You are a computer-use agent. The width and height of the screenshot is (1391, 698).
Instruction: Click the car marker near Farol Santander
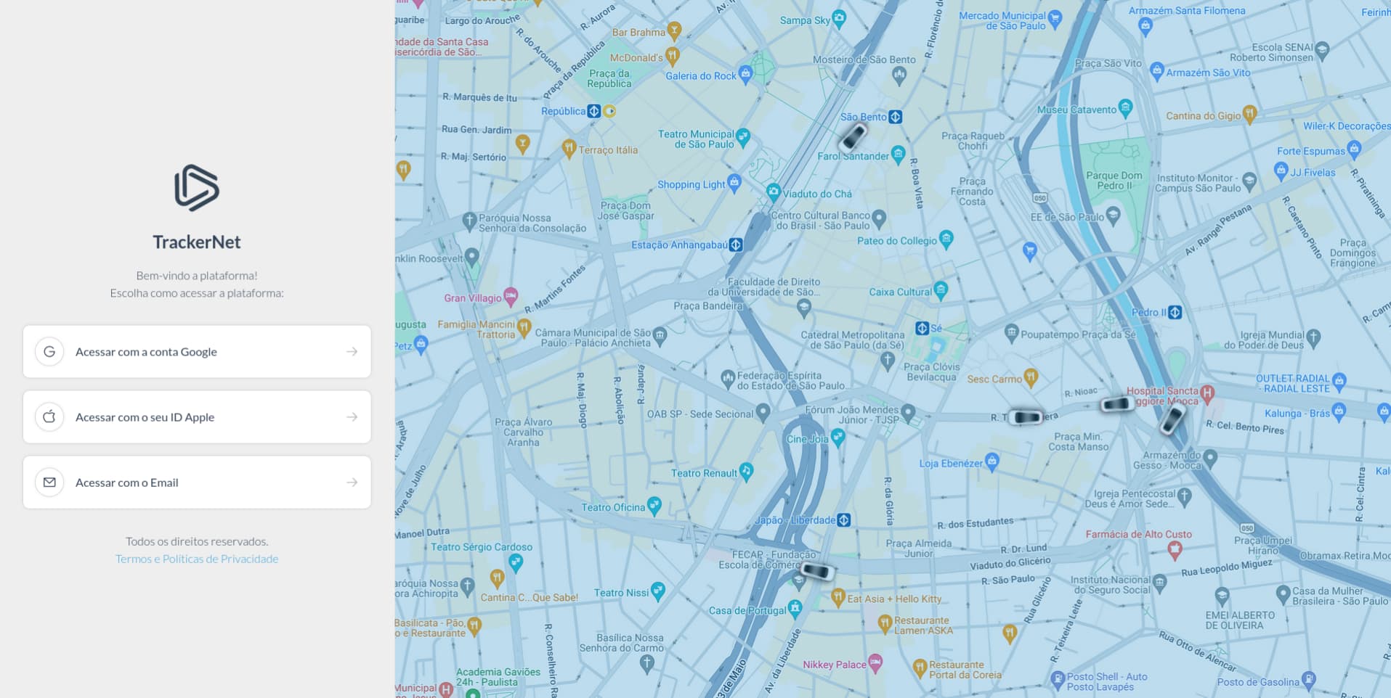pyautogui.click(x=853, y=136)
